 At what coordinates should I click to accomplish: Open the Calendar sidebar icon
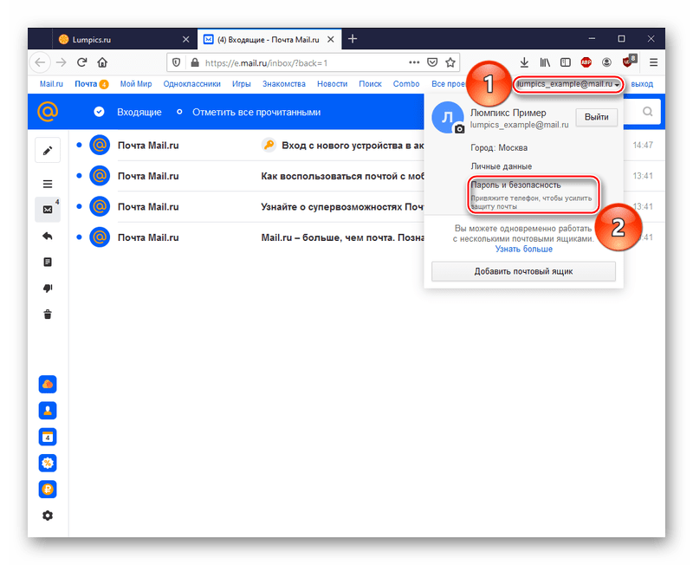click(x=48, y=437)
